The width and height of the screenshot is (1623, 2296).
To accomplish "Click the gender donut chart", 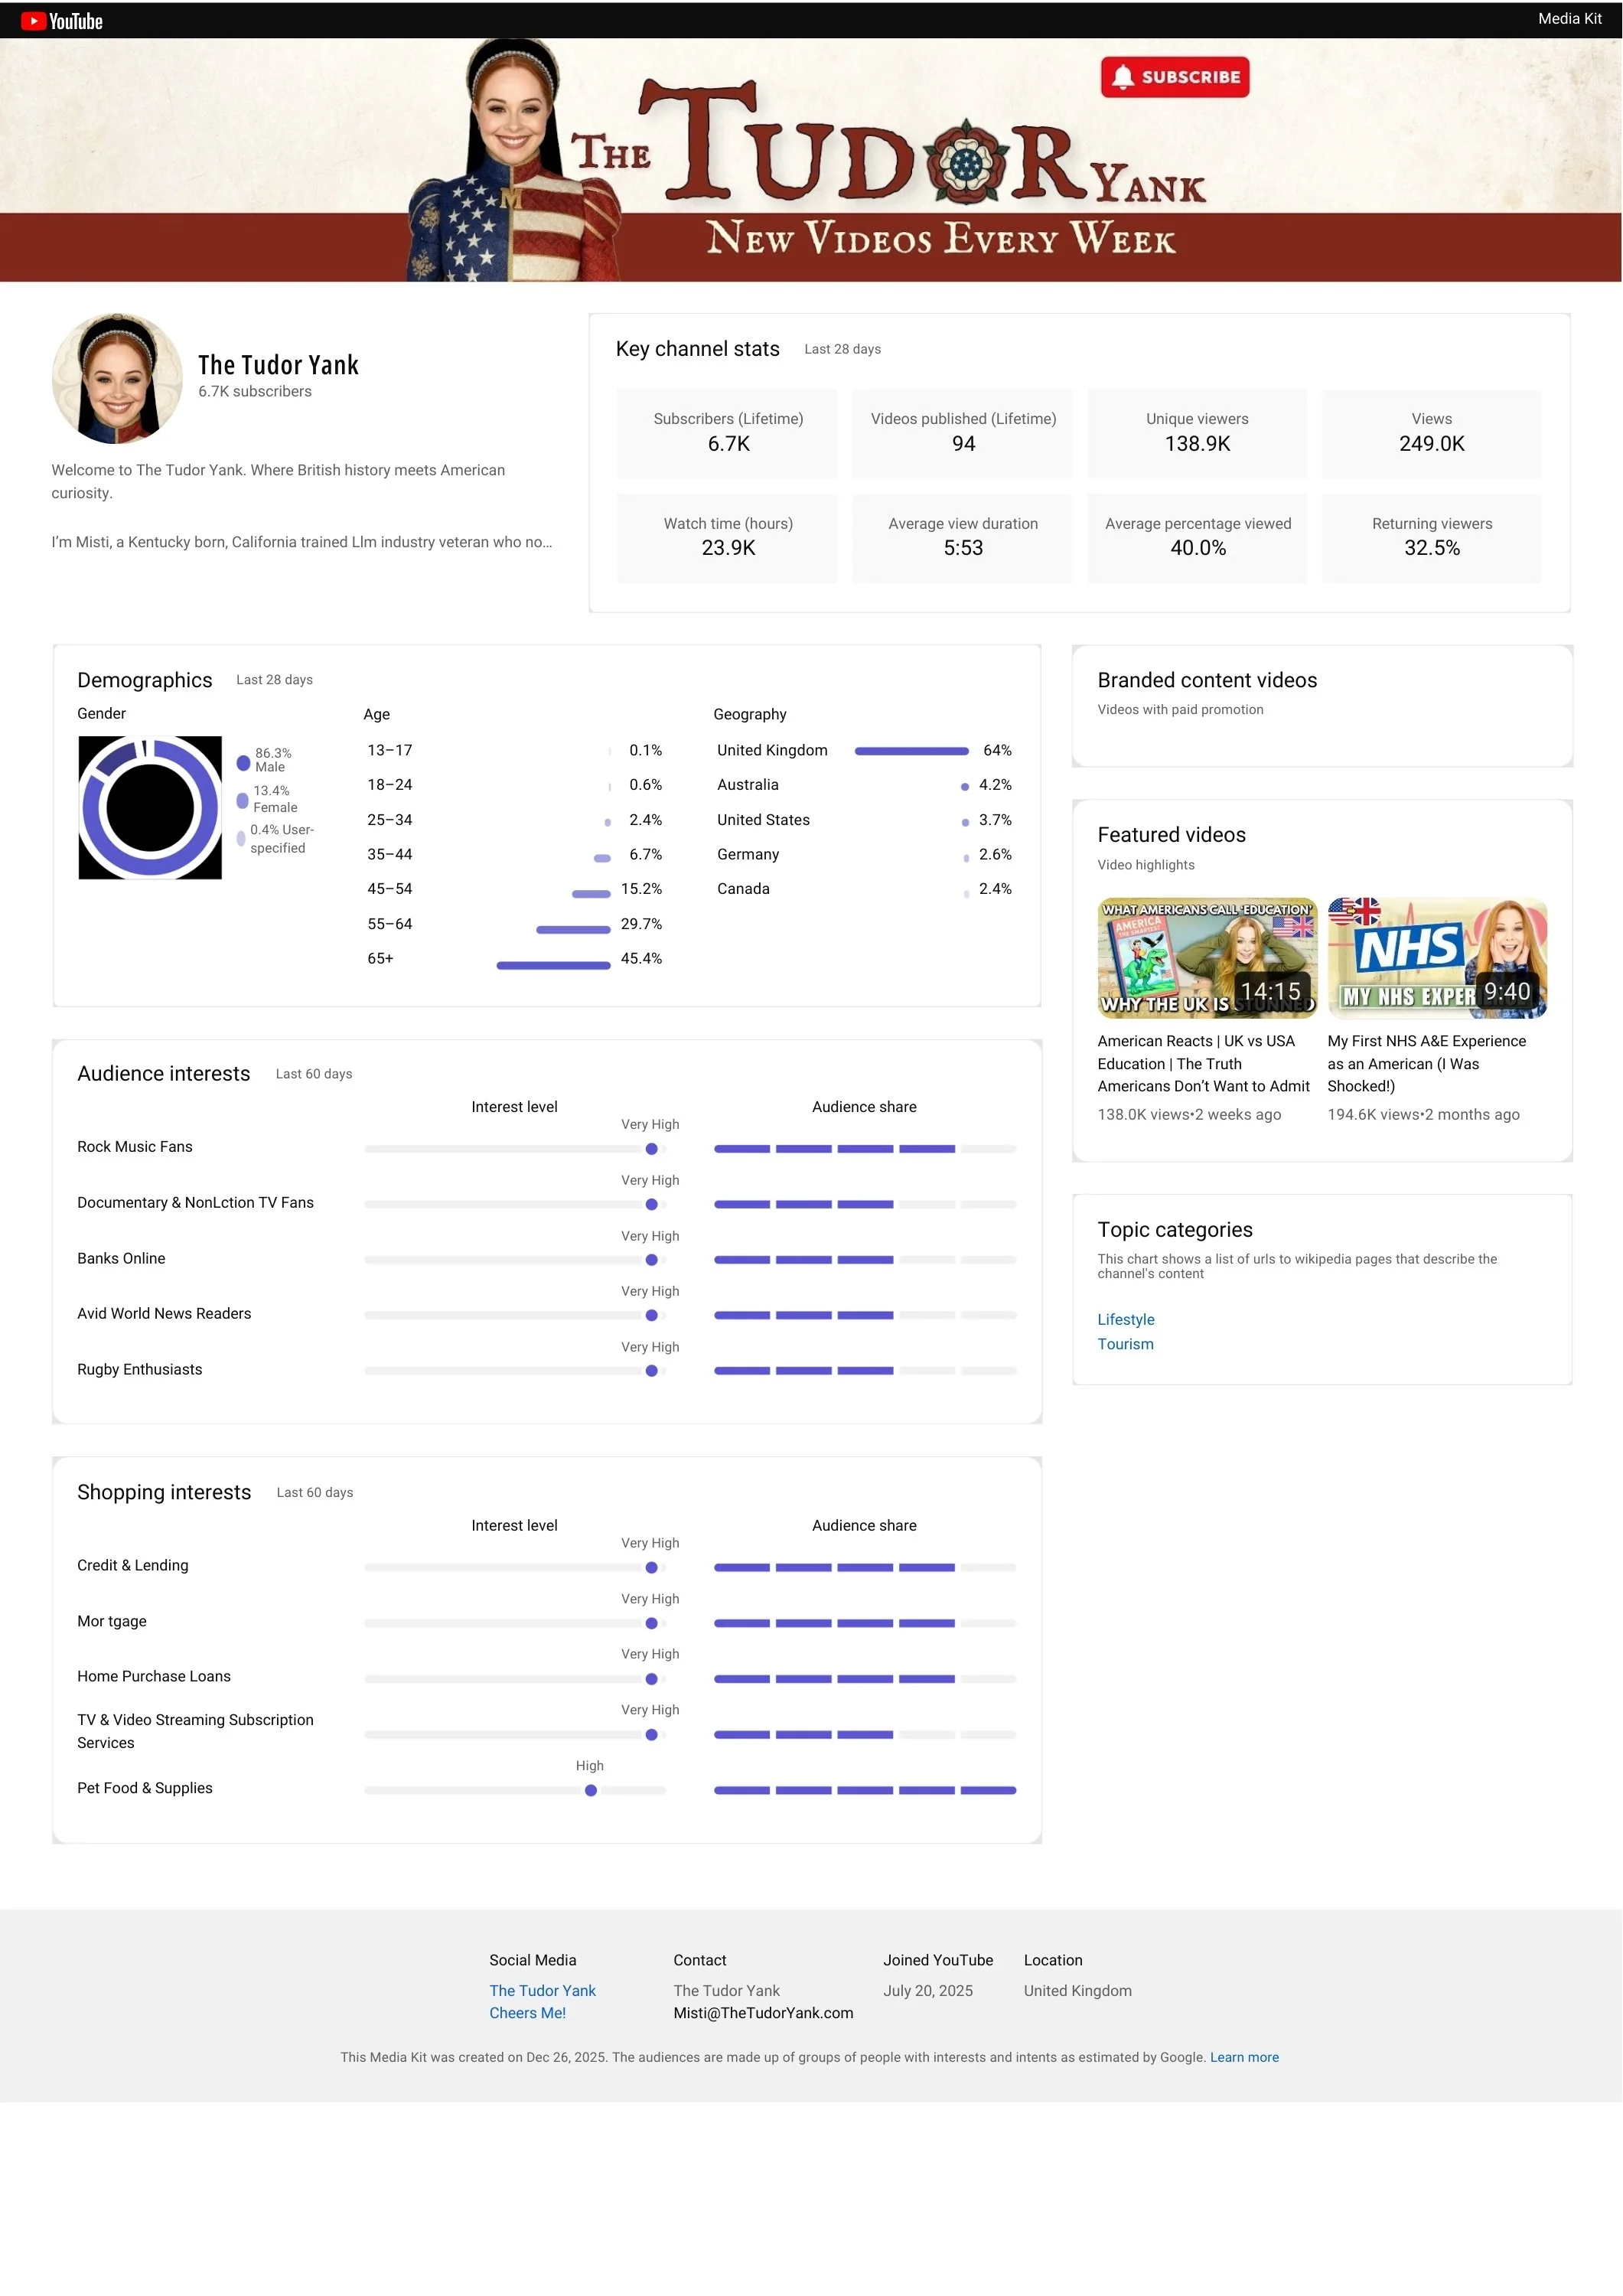I will point(150,808).
